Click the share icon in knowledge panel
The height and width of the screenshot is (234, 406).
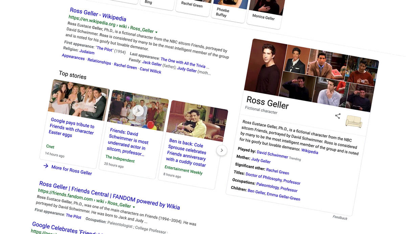click(x=338, y=116)
